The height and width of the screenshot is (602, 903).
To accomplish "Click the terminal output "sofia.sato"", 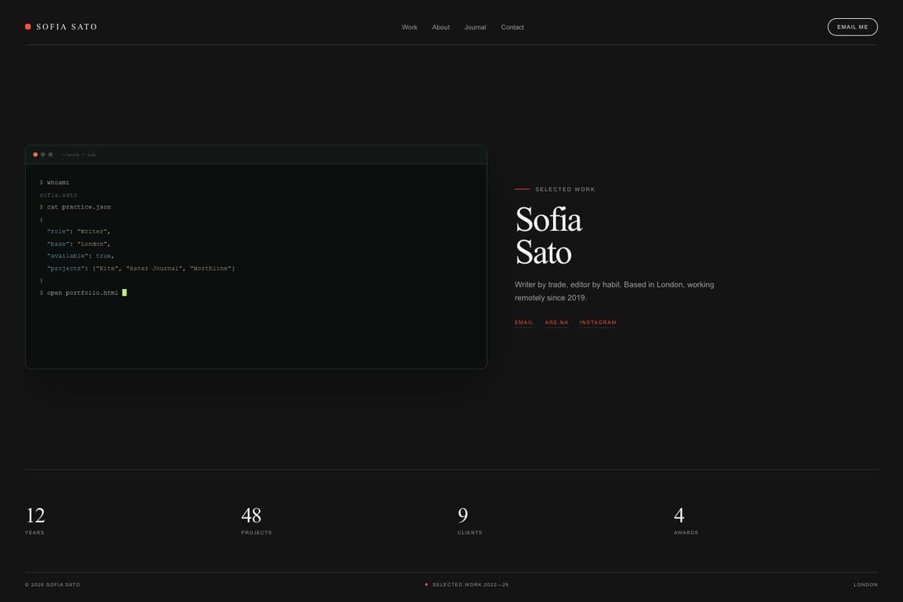I will 58,195.
